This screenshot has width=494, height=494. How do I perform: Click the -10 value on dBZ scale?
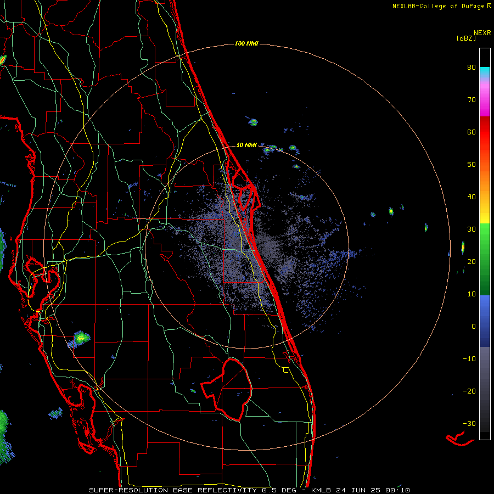click(x=469, y=359)
